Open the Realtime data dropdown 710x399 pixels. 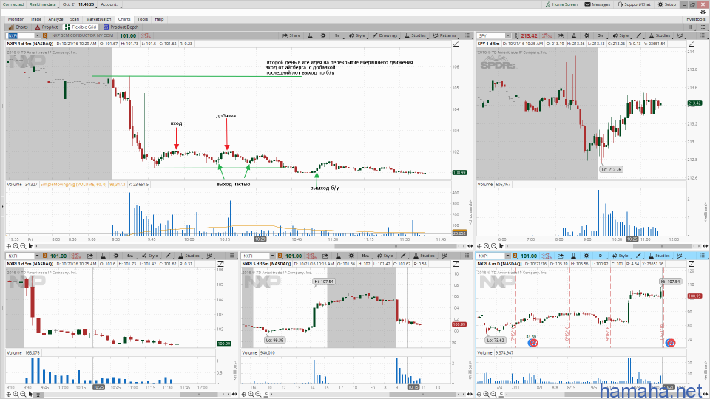[x=43, y=4]
